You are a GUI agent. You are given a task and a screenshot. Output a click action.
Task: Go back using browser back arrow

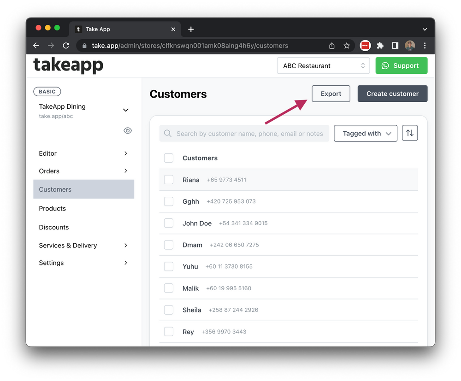coord(36,46)
